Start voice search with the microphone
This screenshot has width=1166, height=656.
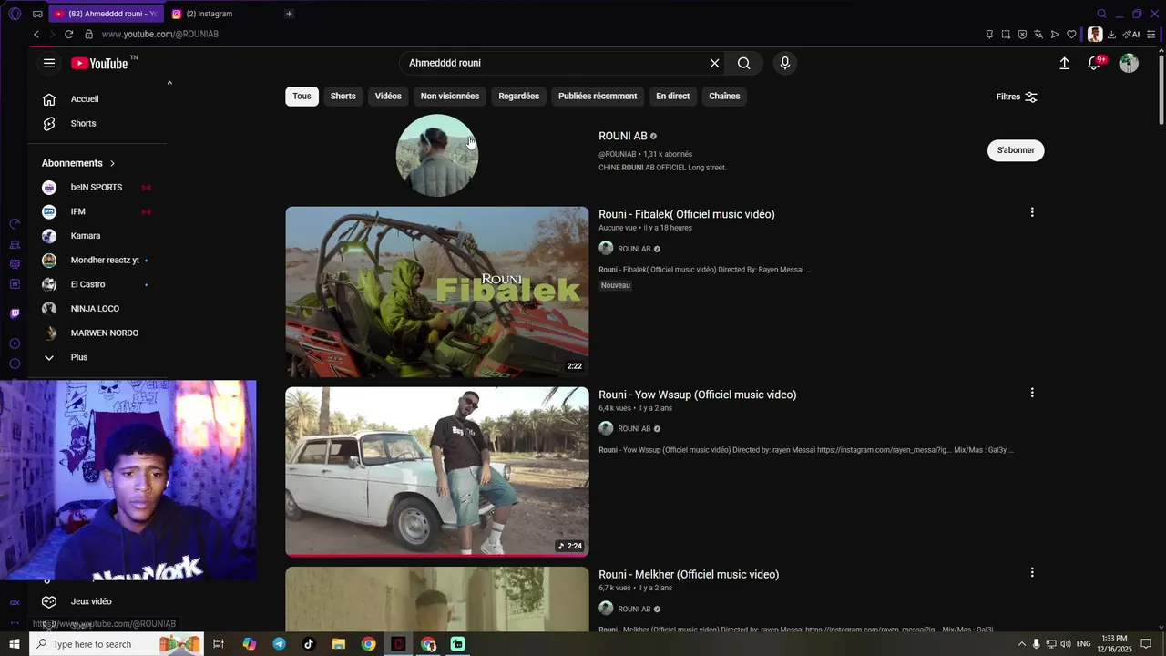click(785, 63)
